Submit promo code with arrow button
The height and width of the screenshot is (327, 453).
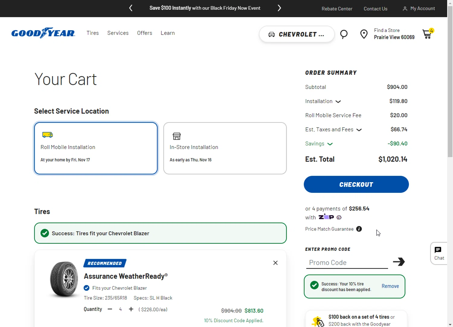399,262
